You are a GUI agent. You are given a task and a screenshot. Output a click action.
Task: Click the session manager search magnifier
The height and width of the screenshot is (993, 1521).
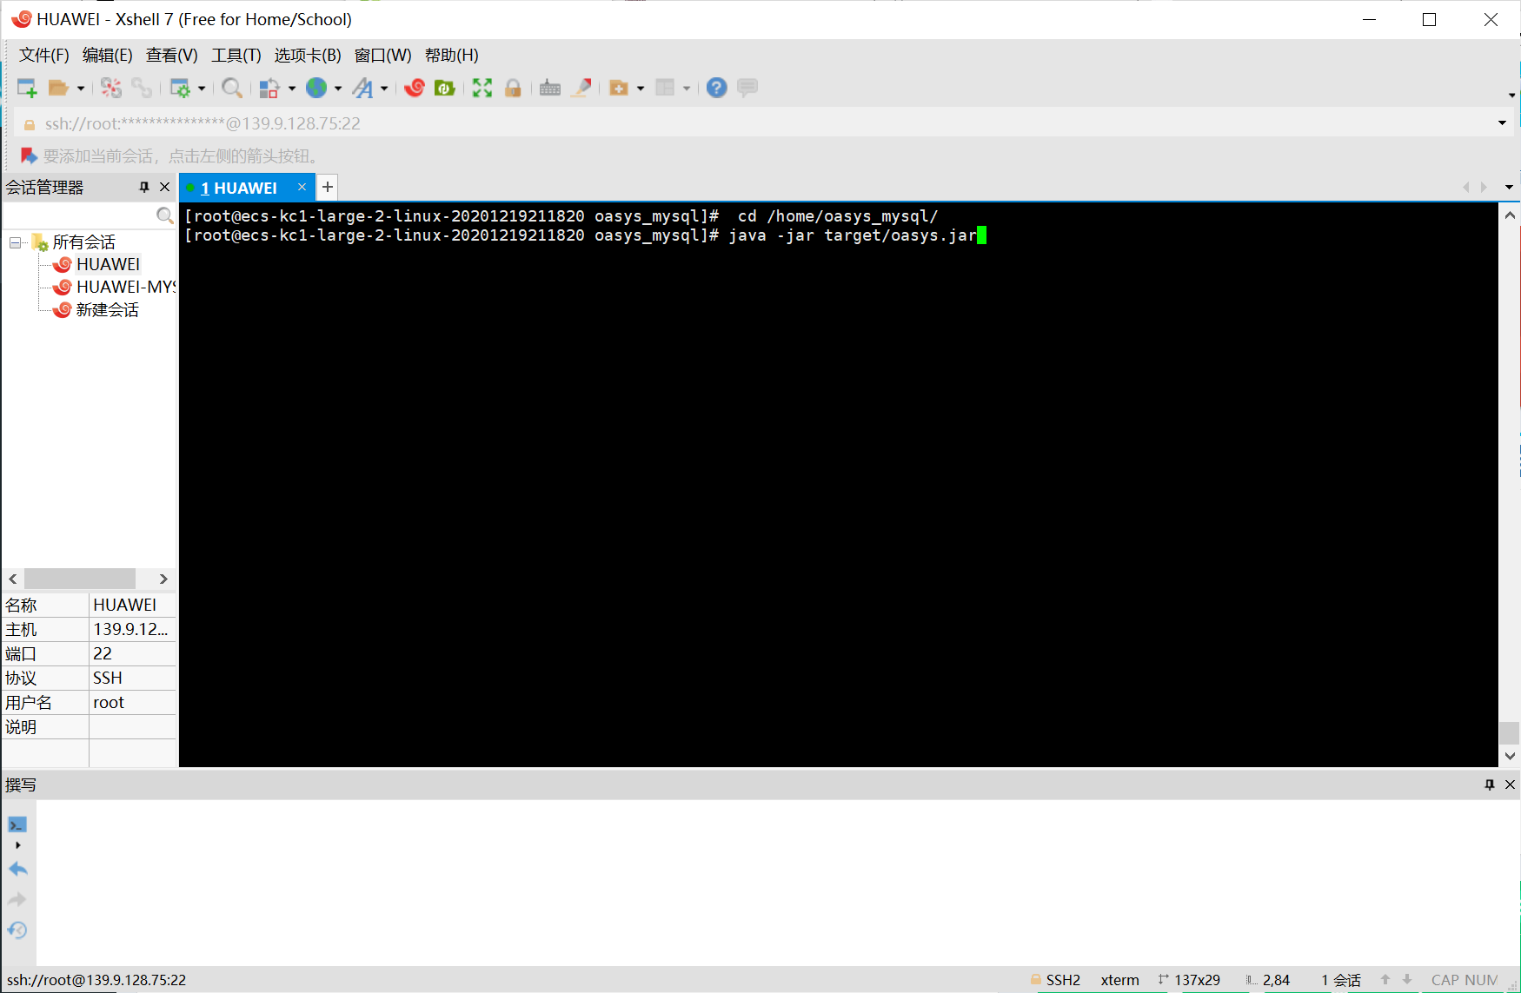[164, 215]
